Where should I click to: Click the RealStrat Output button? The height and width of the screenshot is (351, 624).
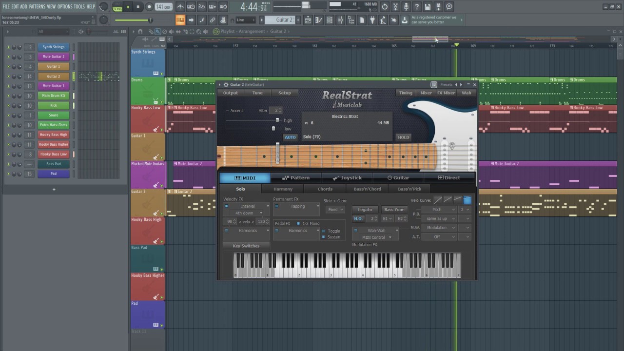coord(231,93)
